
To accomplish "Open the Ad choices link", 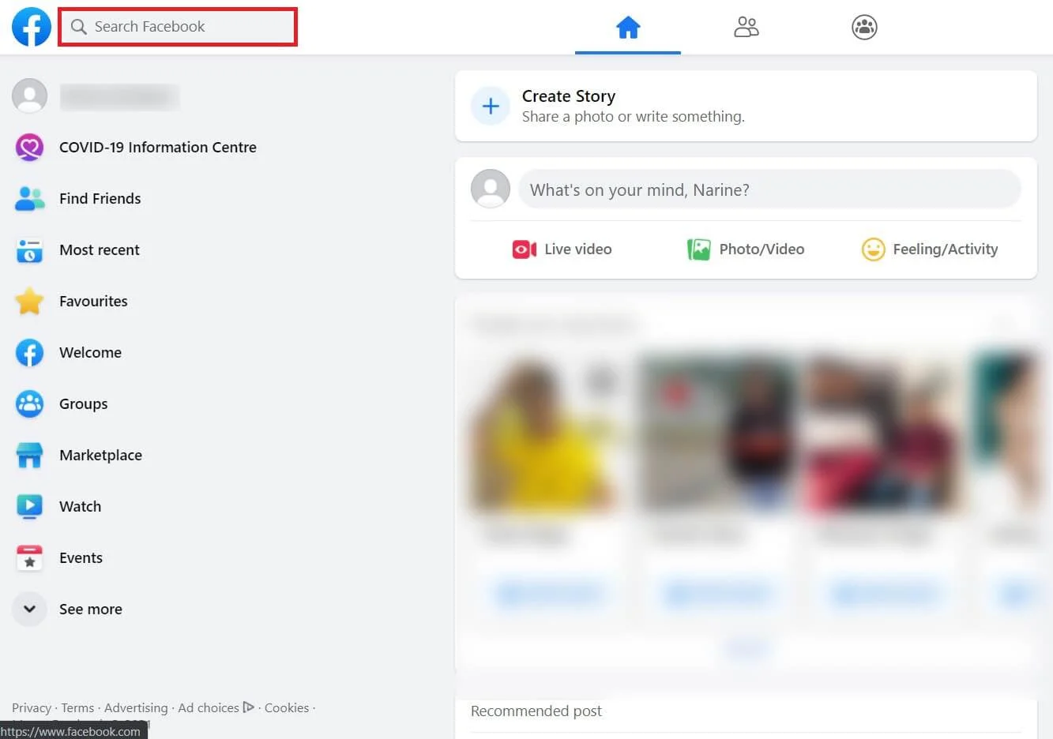I will [x=208, y=707].
